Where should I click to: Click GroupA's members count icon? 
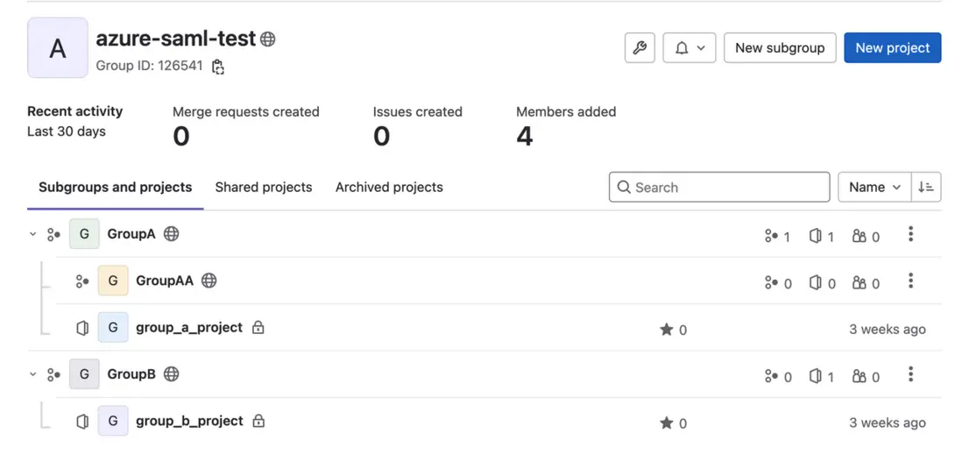click(859, 236)
